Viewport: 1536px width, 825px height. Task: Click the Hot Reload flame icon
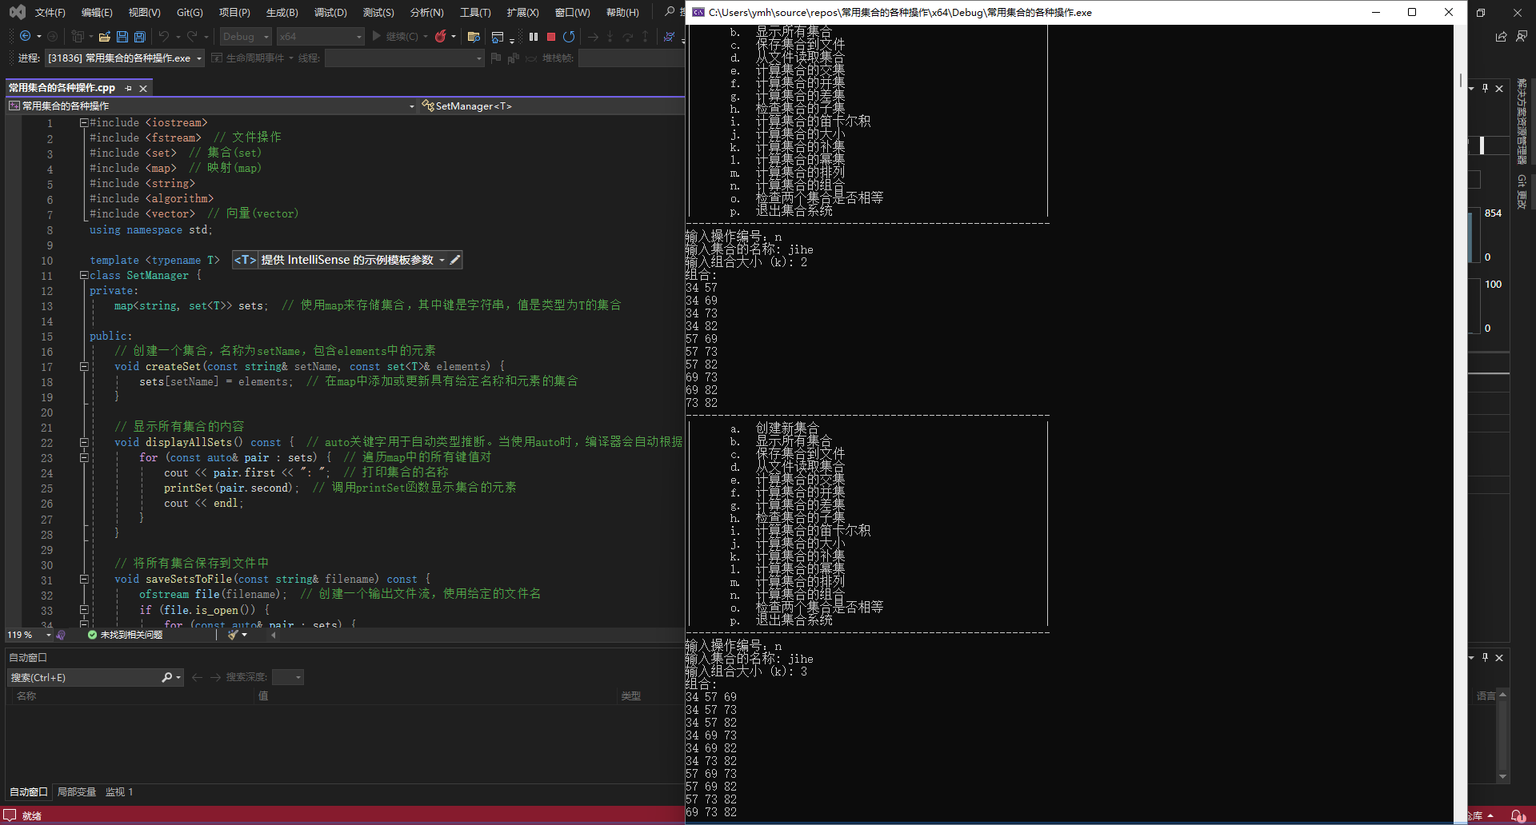[x=440, y=37]
